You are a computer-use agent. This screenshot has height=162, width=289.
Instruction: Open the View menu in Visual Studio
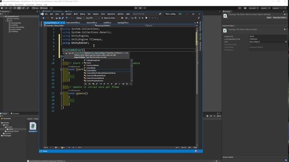click(x=57, y=14)
